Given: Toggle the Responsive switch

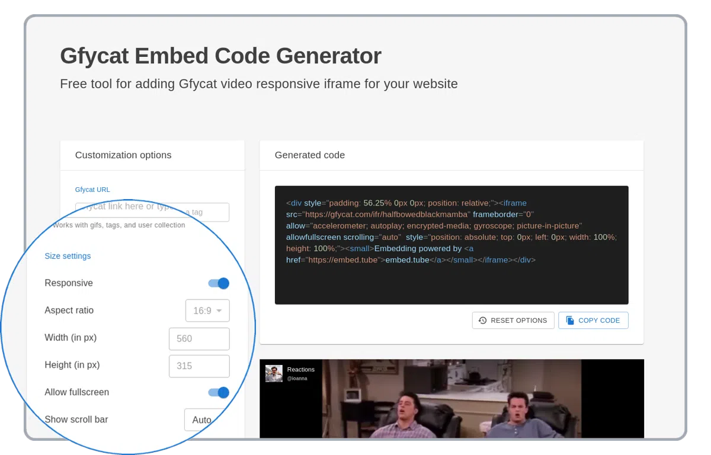Looking at the screenshot, I should (x=219, y=283).
